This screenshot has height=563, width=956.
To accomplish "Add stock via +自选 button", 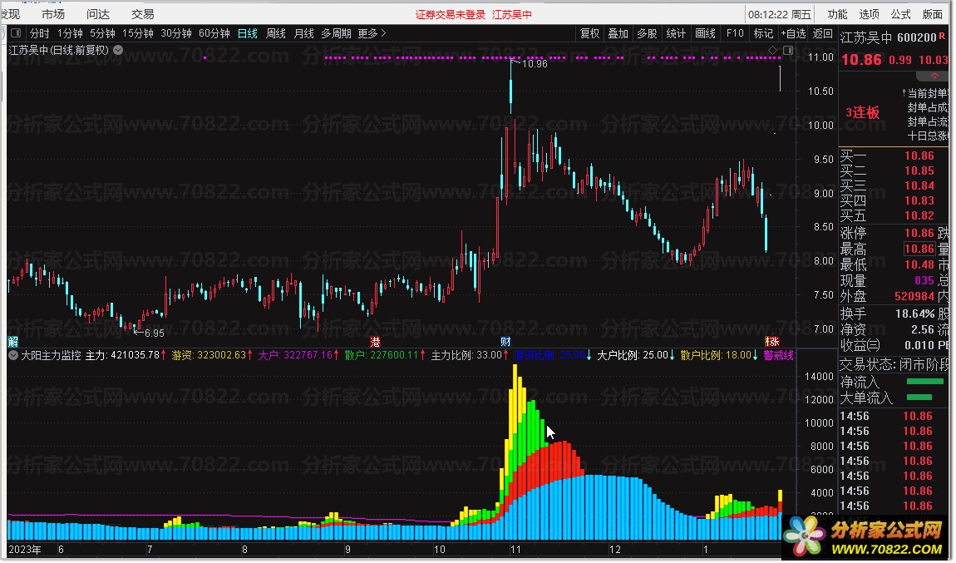I will click(x=793, y=33).
